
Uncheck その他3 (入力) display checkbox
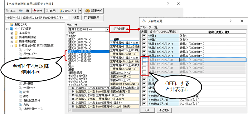[x=144, y=100]
